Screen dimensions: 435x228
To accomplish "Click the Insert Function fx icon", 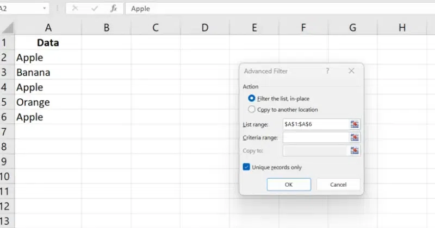I will 113,9.
